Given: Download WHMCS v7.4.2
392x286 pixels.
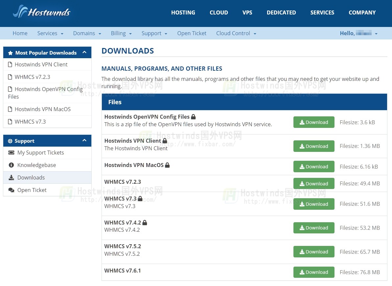Looking at the screenshot, I should 314,228.
